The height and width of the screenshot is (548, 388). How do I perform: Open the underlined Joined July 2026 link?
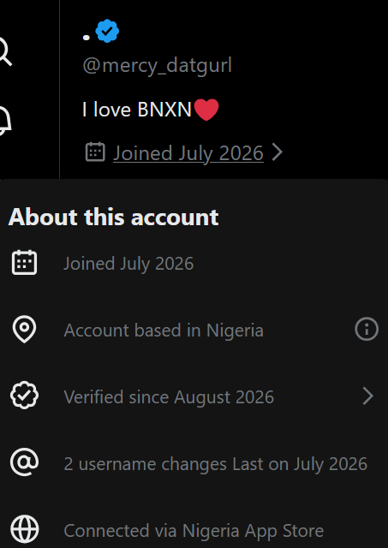pyautogui.click(x=188, y=153)
